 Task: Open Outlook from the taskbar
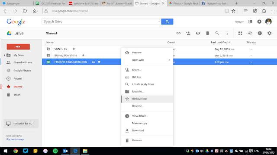tap(65, 151)
